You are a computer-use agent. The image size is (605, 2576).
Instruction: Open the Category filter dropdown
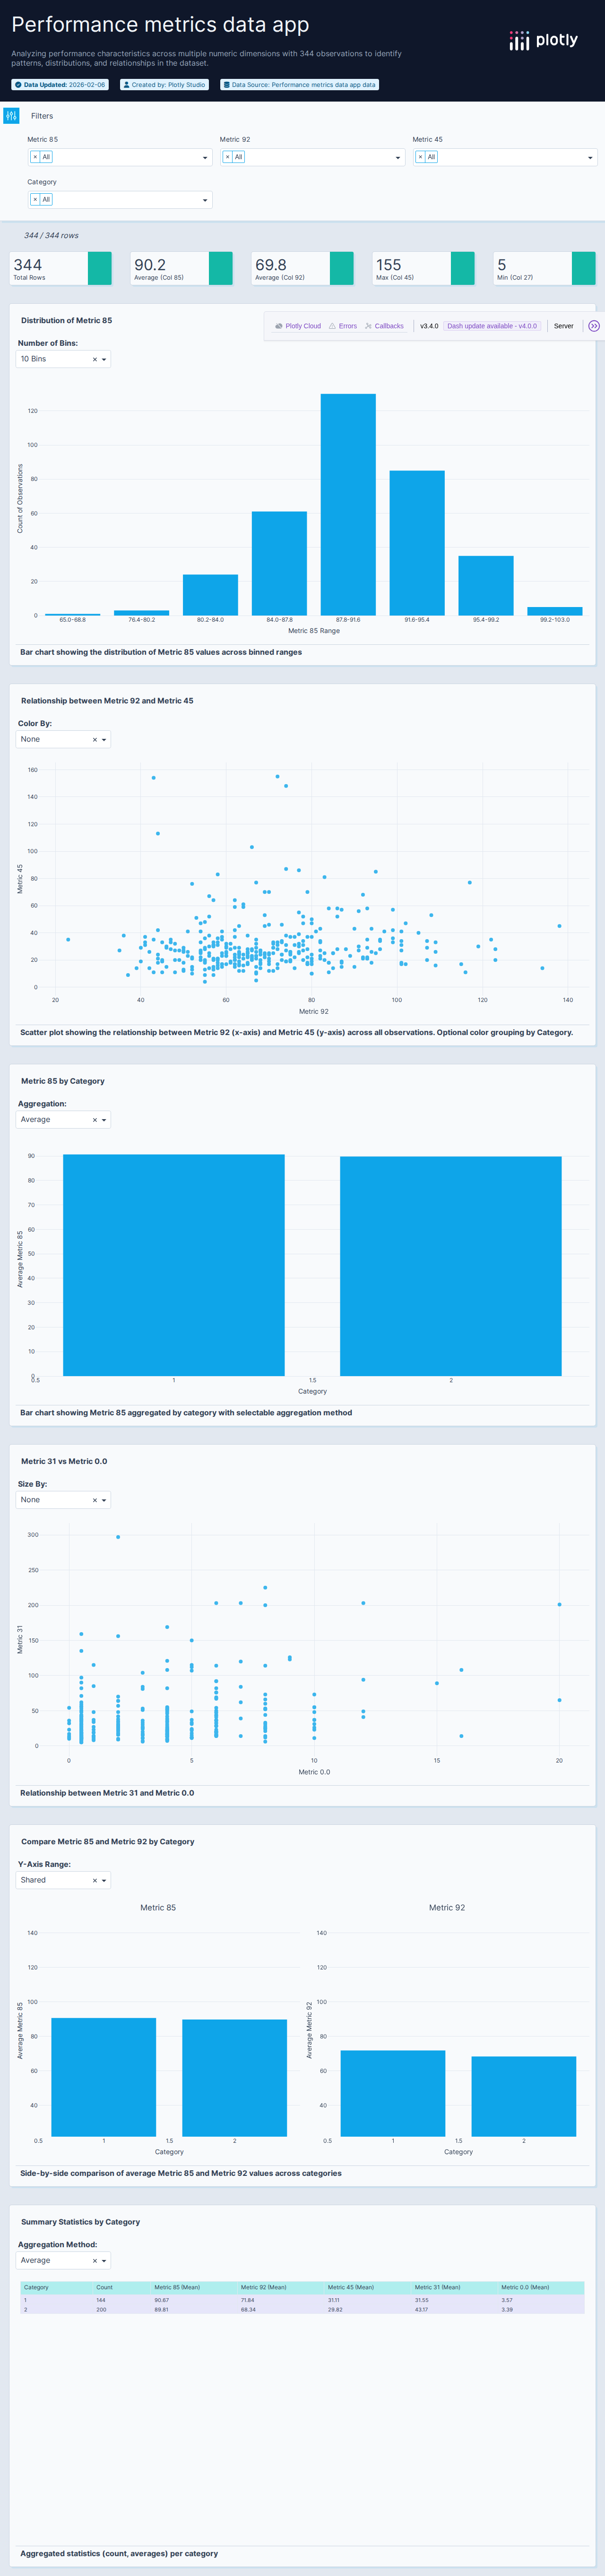[205, 200]
